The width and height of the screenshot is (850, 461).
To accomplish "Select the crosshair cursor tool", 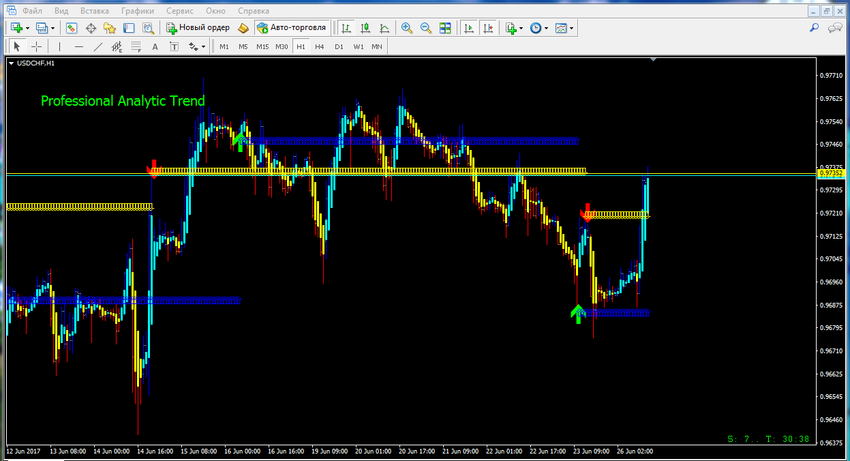I will tap(36, 46).
